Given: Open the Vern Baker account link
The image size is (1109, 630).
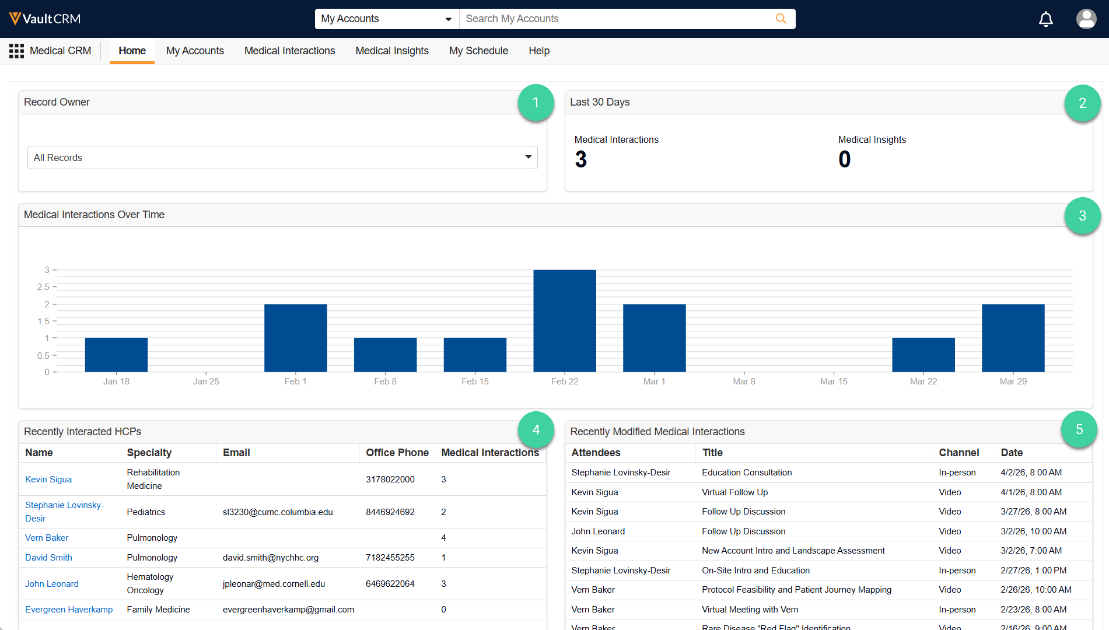Looking at the screenshot, I should click(47, 538).
